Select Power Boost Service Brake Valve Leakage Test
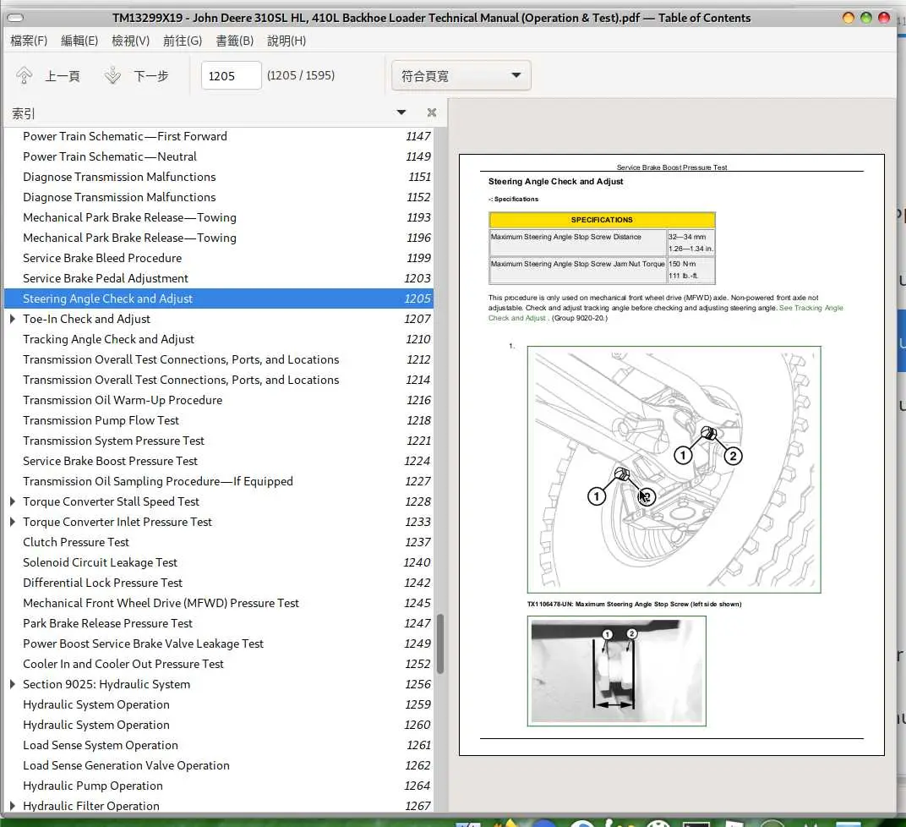 [218, 644]
